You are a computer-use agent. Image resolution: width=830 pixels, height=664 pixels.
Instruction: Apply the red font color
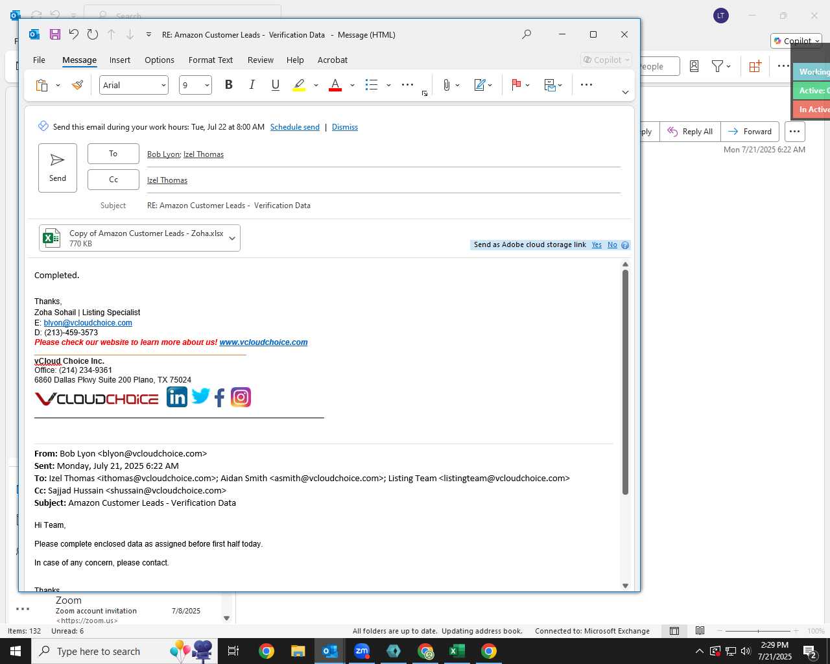coord(335,85)
